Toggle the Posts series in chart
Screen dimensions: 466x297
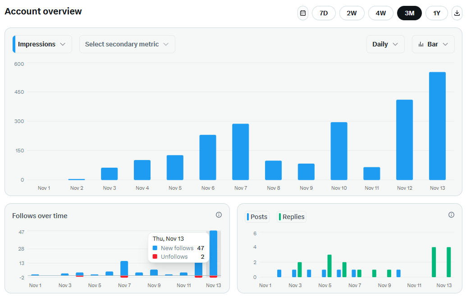click(257, 217)
